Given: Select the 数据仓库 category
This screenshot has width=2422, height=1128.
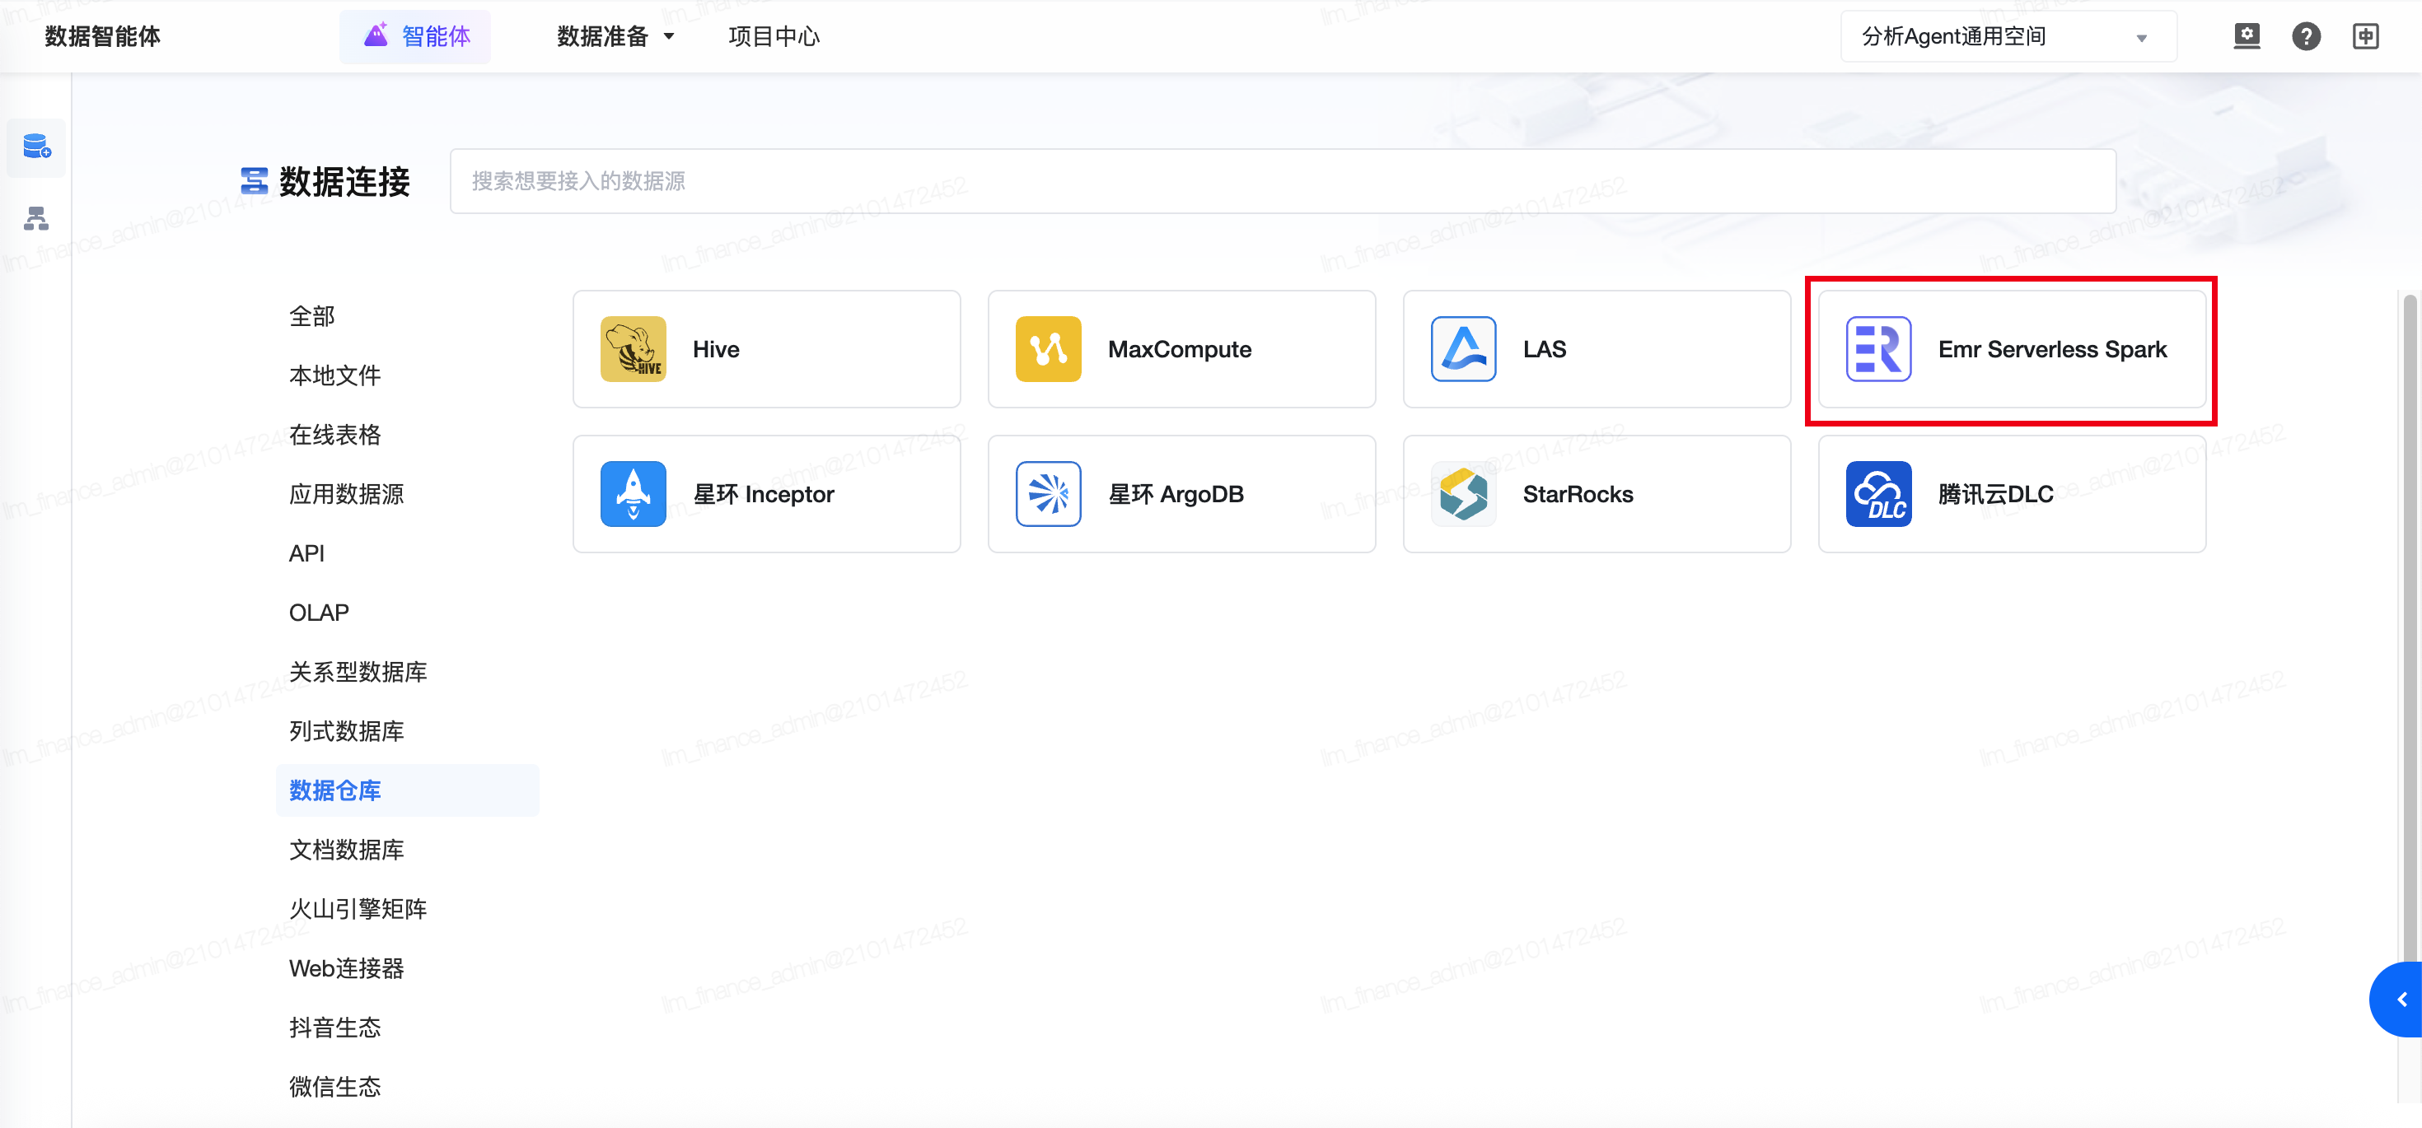Looking at the screenshot, I should point(408,790).
